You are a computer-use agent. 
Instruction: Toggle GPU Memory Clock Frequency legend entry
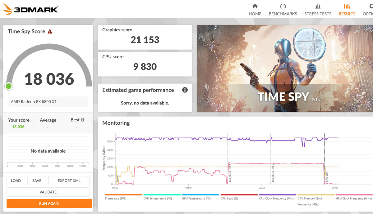[316, 201]
